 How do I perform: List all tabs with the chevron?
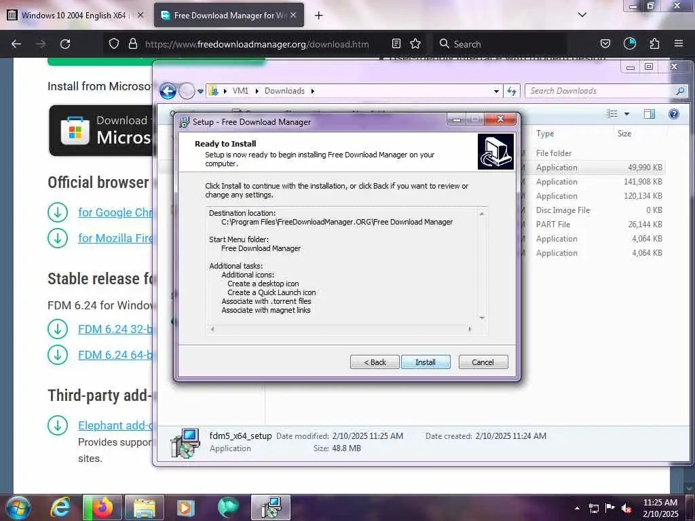[582, 15]
